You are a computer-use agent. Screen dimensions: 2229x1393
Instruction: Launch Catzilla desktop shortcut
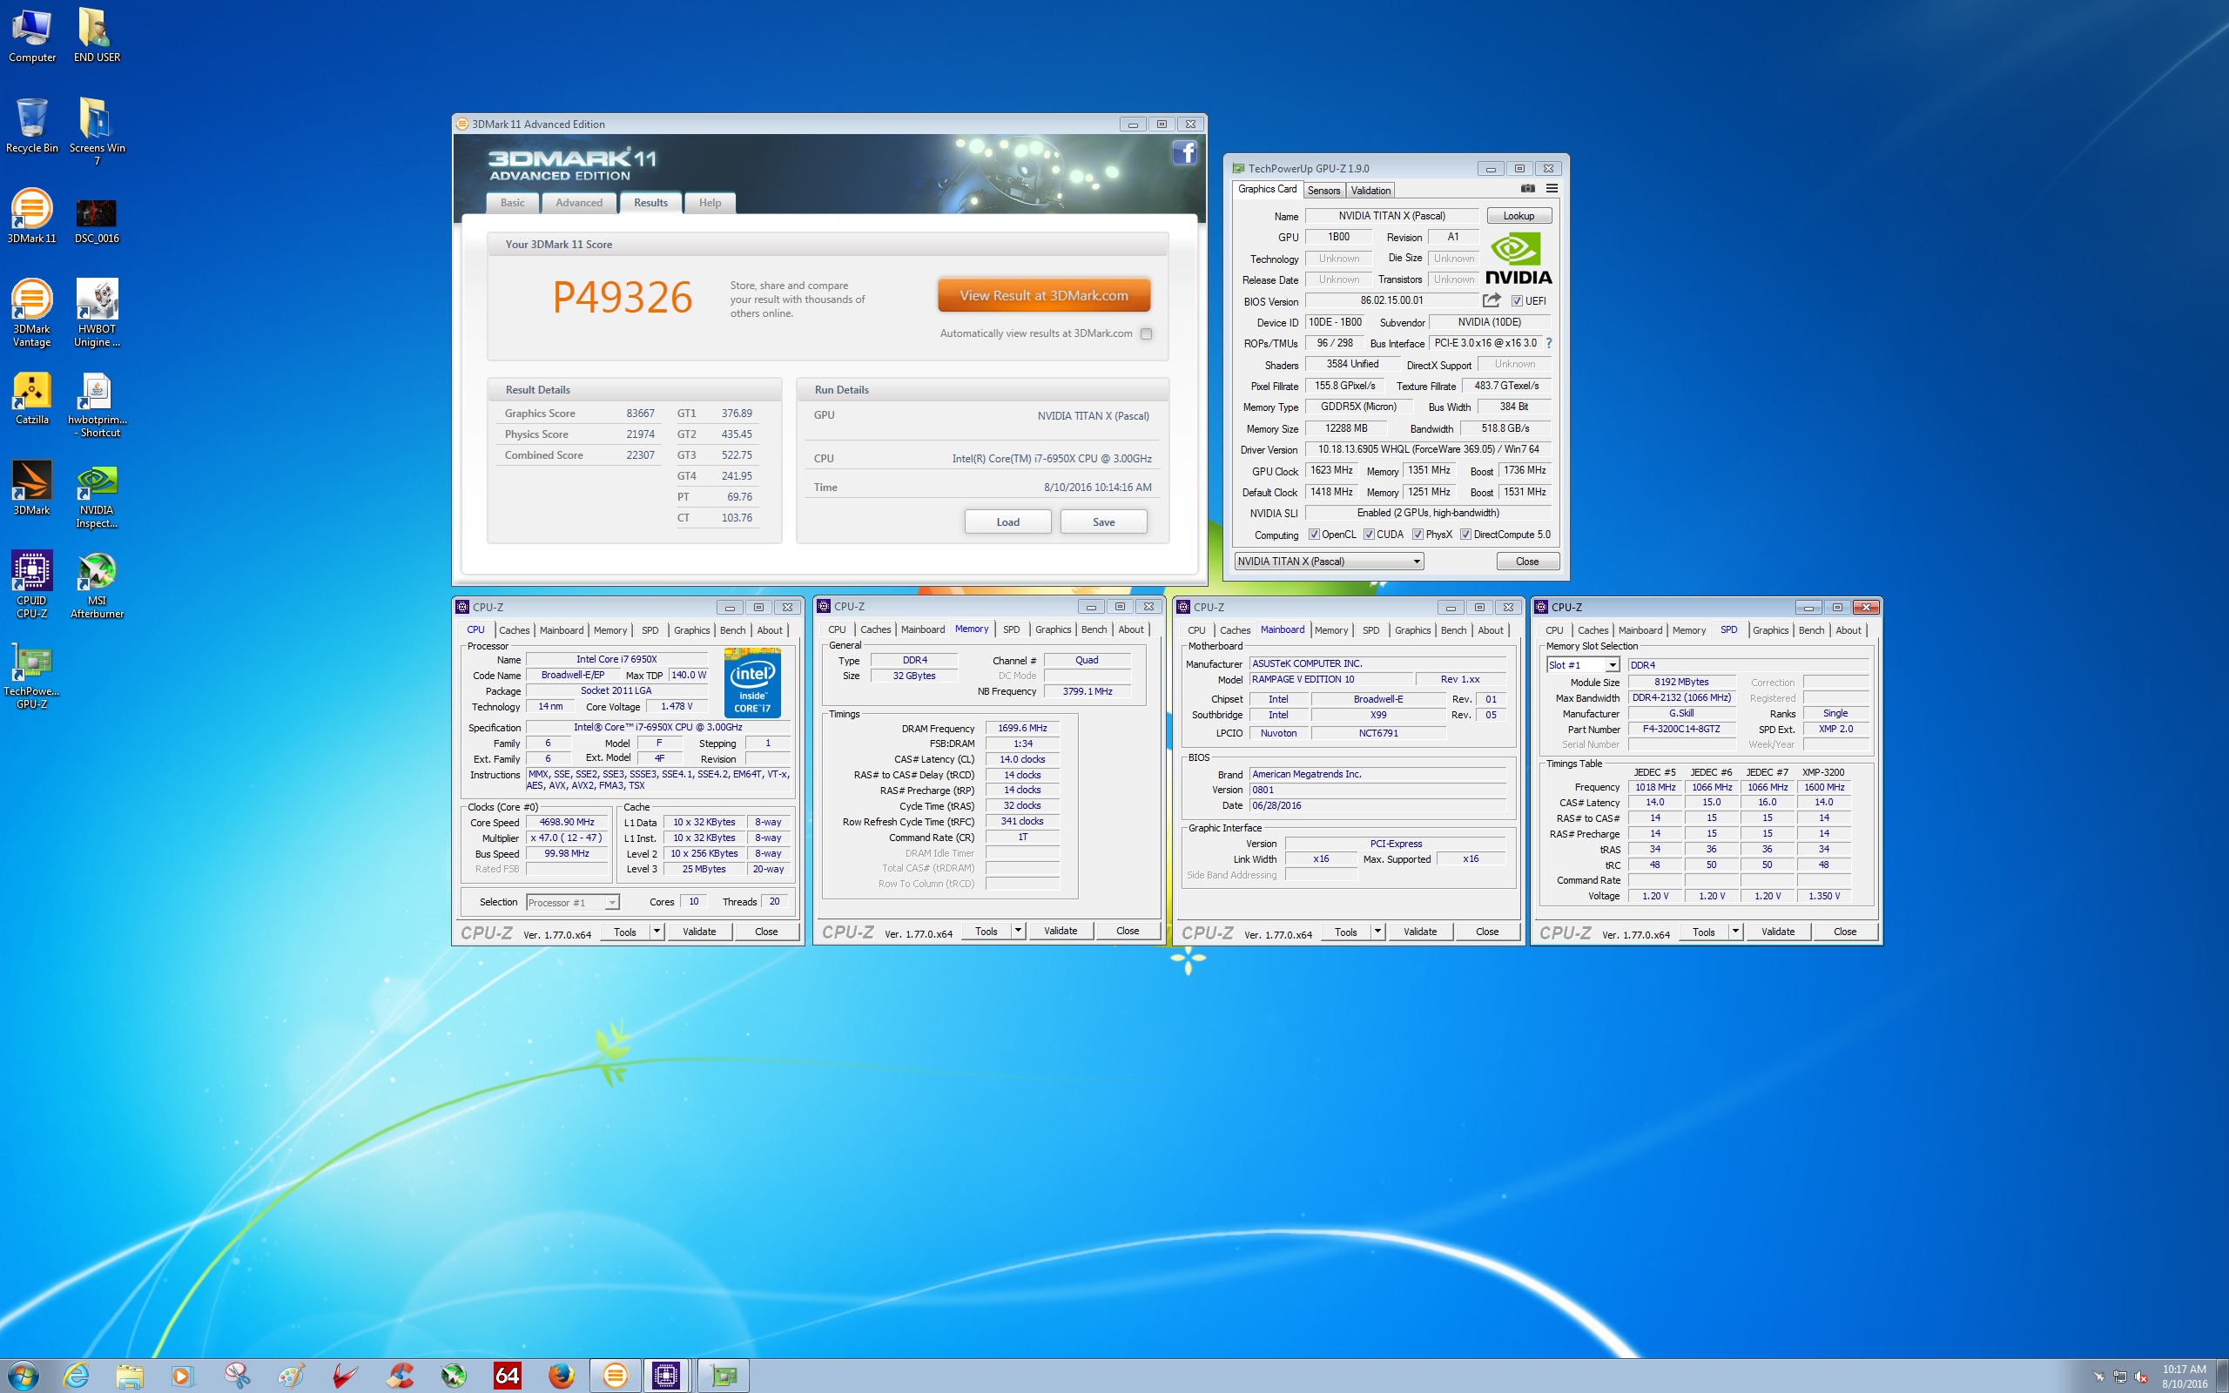point(32,399)
